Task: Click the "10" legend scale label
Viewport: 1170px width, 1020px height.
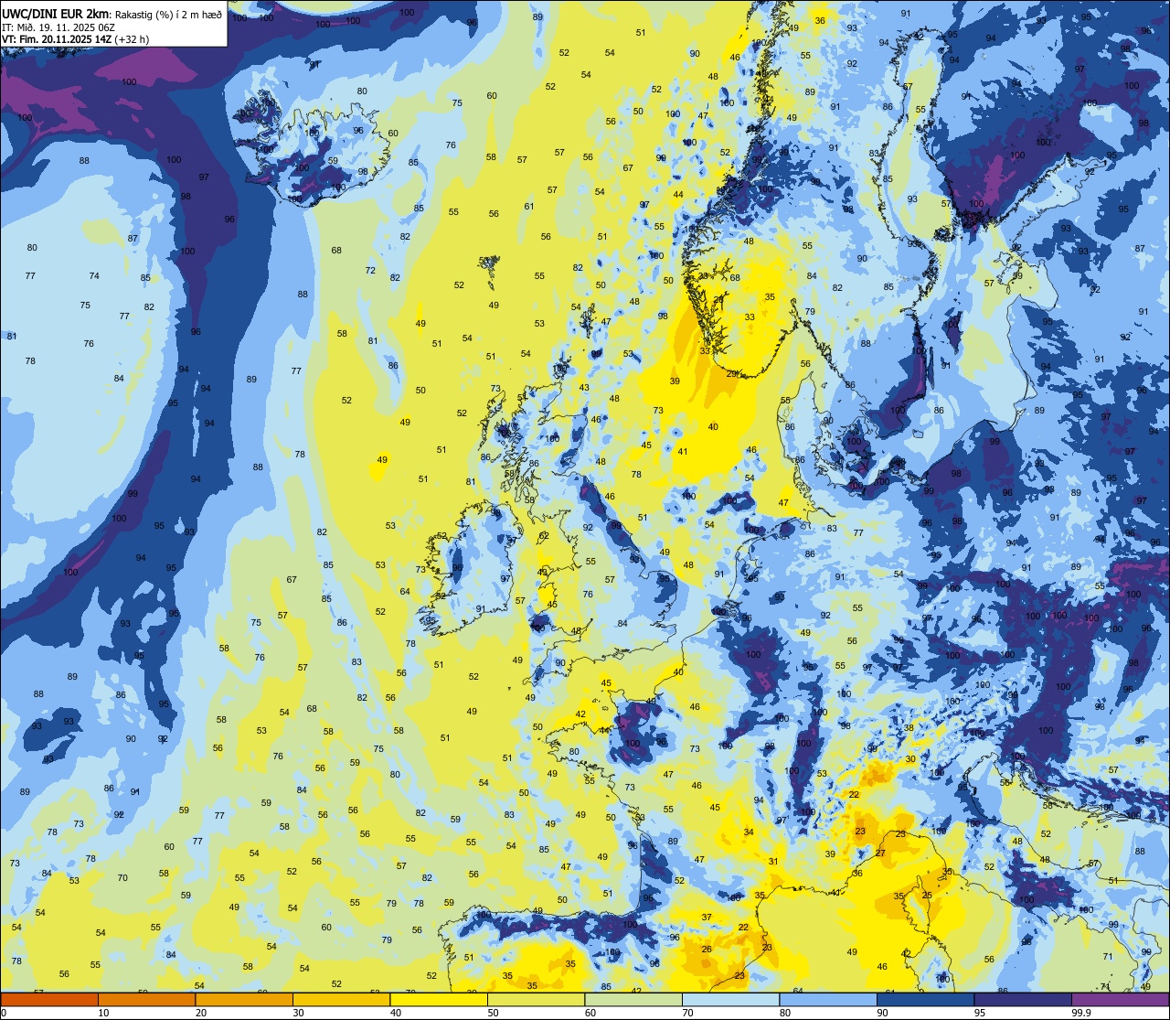Action: click(104, 1012)
